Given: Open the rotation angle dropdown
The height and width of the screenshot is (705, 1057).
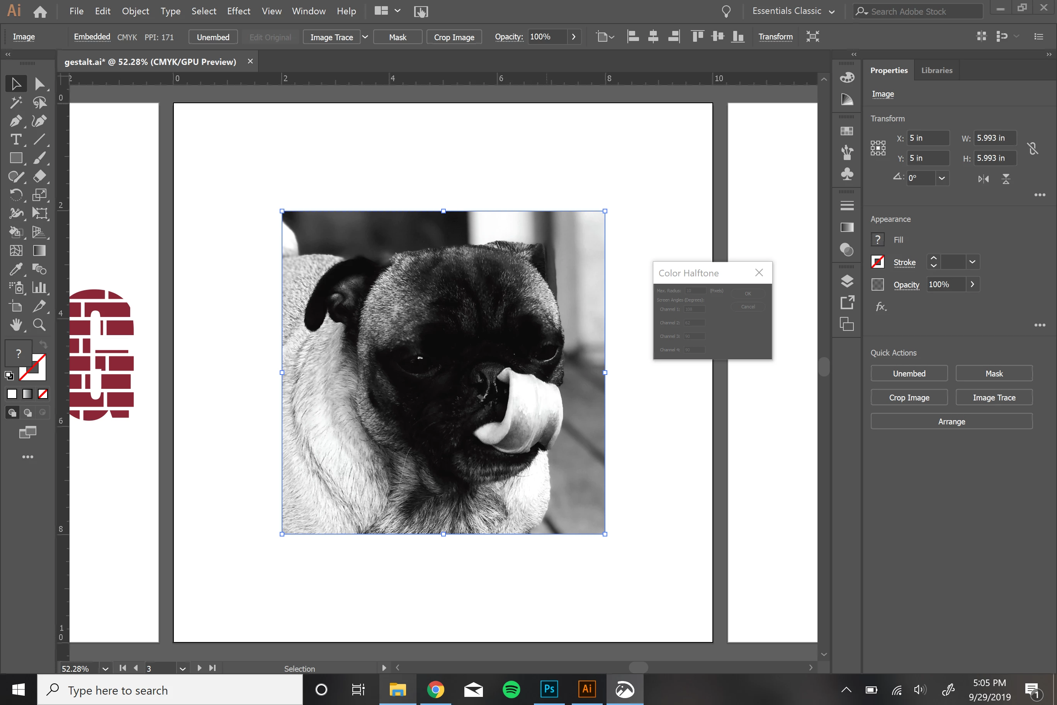Looking at the screenshot, I should click(x=941, y=178).
